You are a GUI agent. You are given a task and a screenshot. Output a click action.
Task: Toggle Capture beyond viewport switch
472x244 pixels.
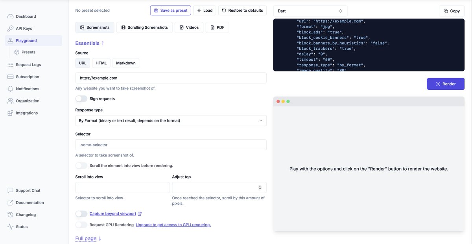pyautogui.click(x=81, y=214)
